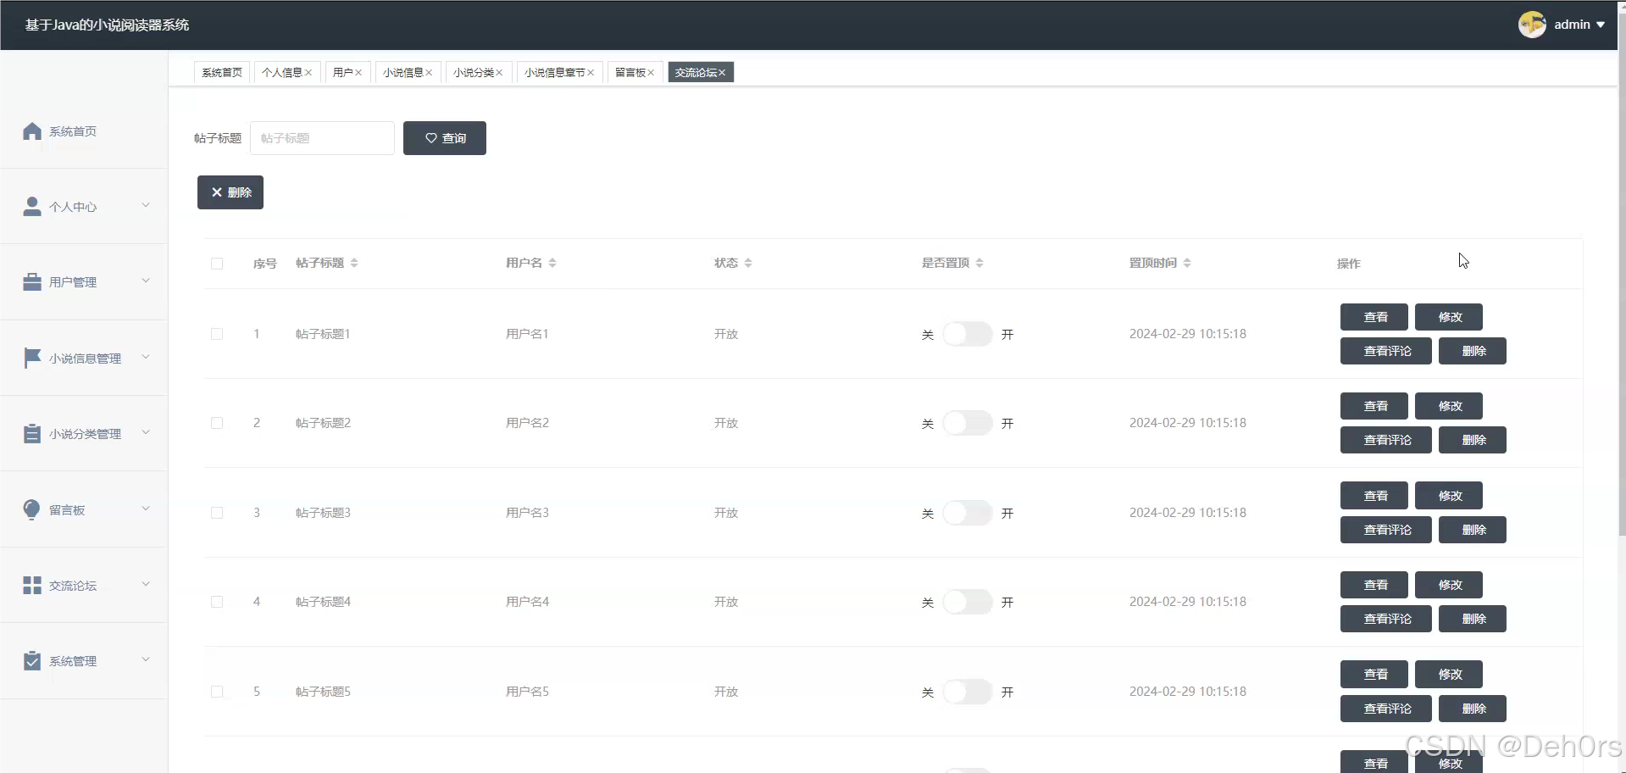Select the 个人中心 person icon in sidebar
This screenshot has width=1626, height=773.
pos(31,205)
